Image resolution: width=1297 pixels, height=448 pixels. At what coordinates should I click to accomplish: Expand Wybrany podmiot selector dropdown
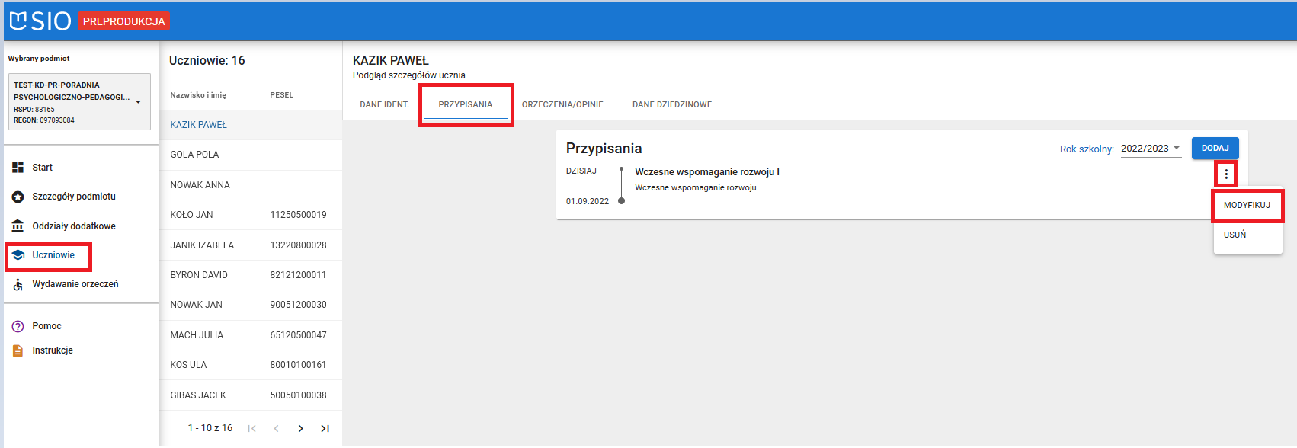[79, 102]
